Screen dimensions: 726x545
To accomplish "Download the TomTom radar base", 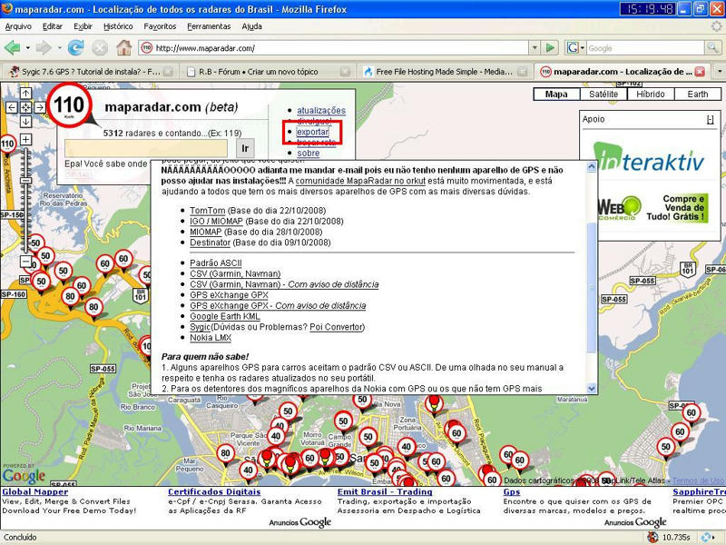I will coord(208,211).
